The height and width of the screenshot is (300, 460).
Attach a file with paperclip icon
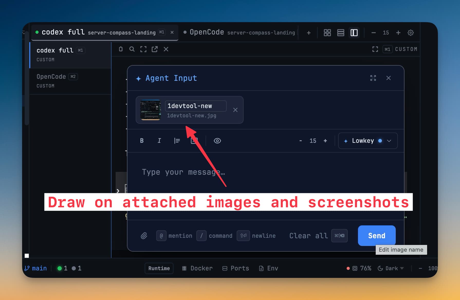tap(144, 235)
